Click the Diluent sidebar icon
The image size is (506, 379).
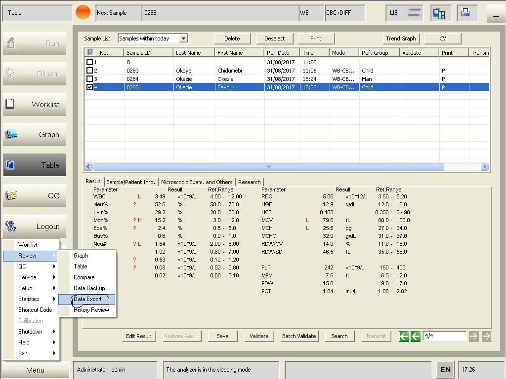click(x=10, y=73)
